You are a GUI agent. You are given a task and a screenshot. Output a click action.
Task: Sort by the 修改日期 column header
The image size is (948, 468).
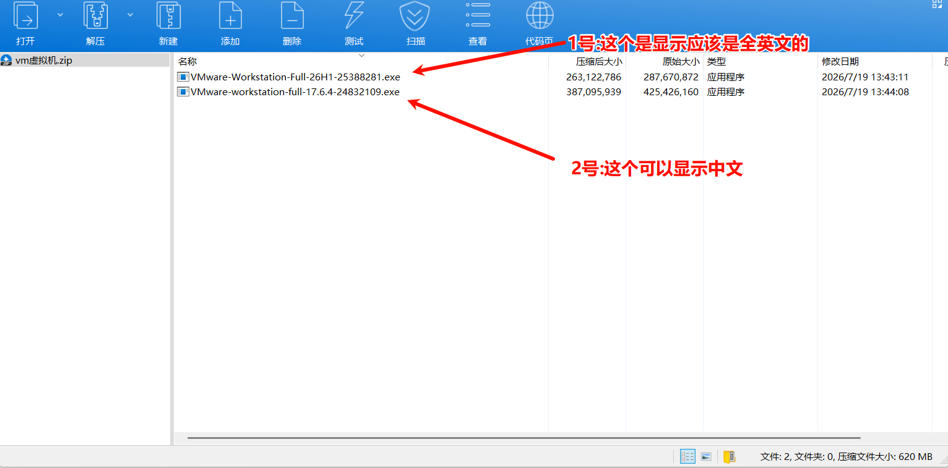point(840,62)
